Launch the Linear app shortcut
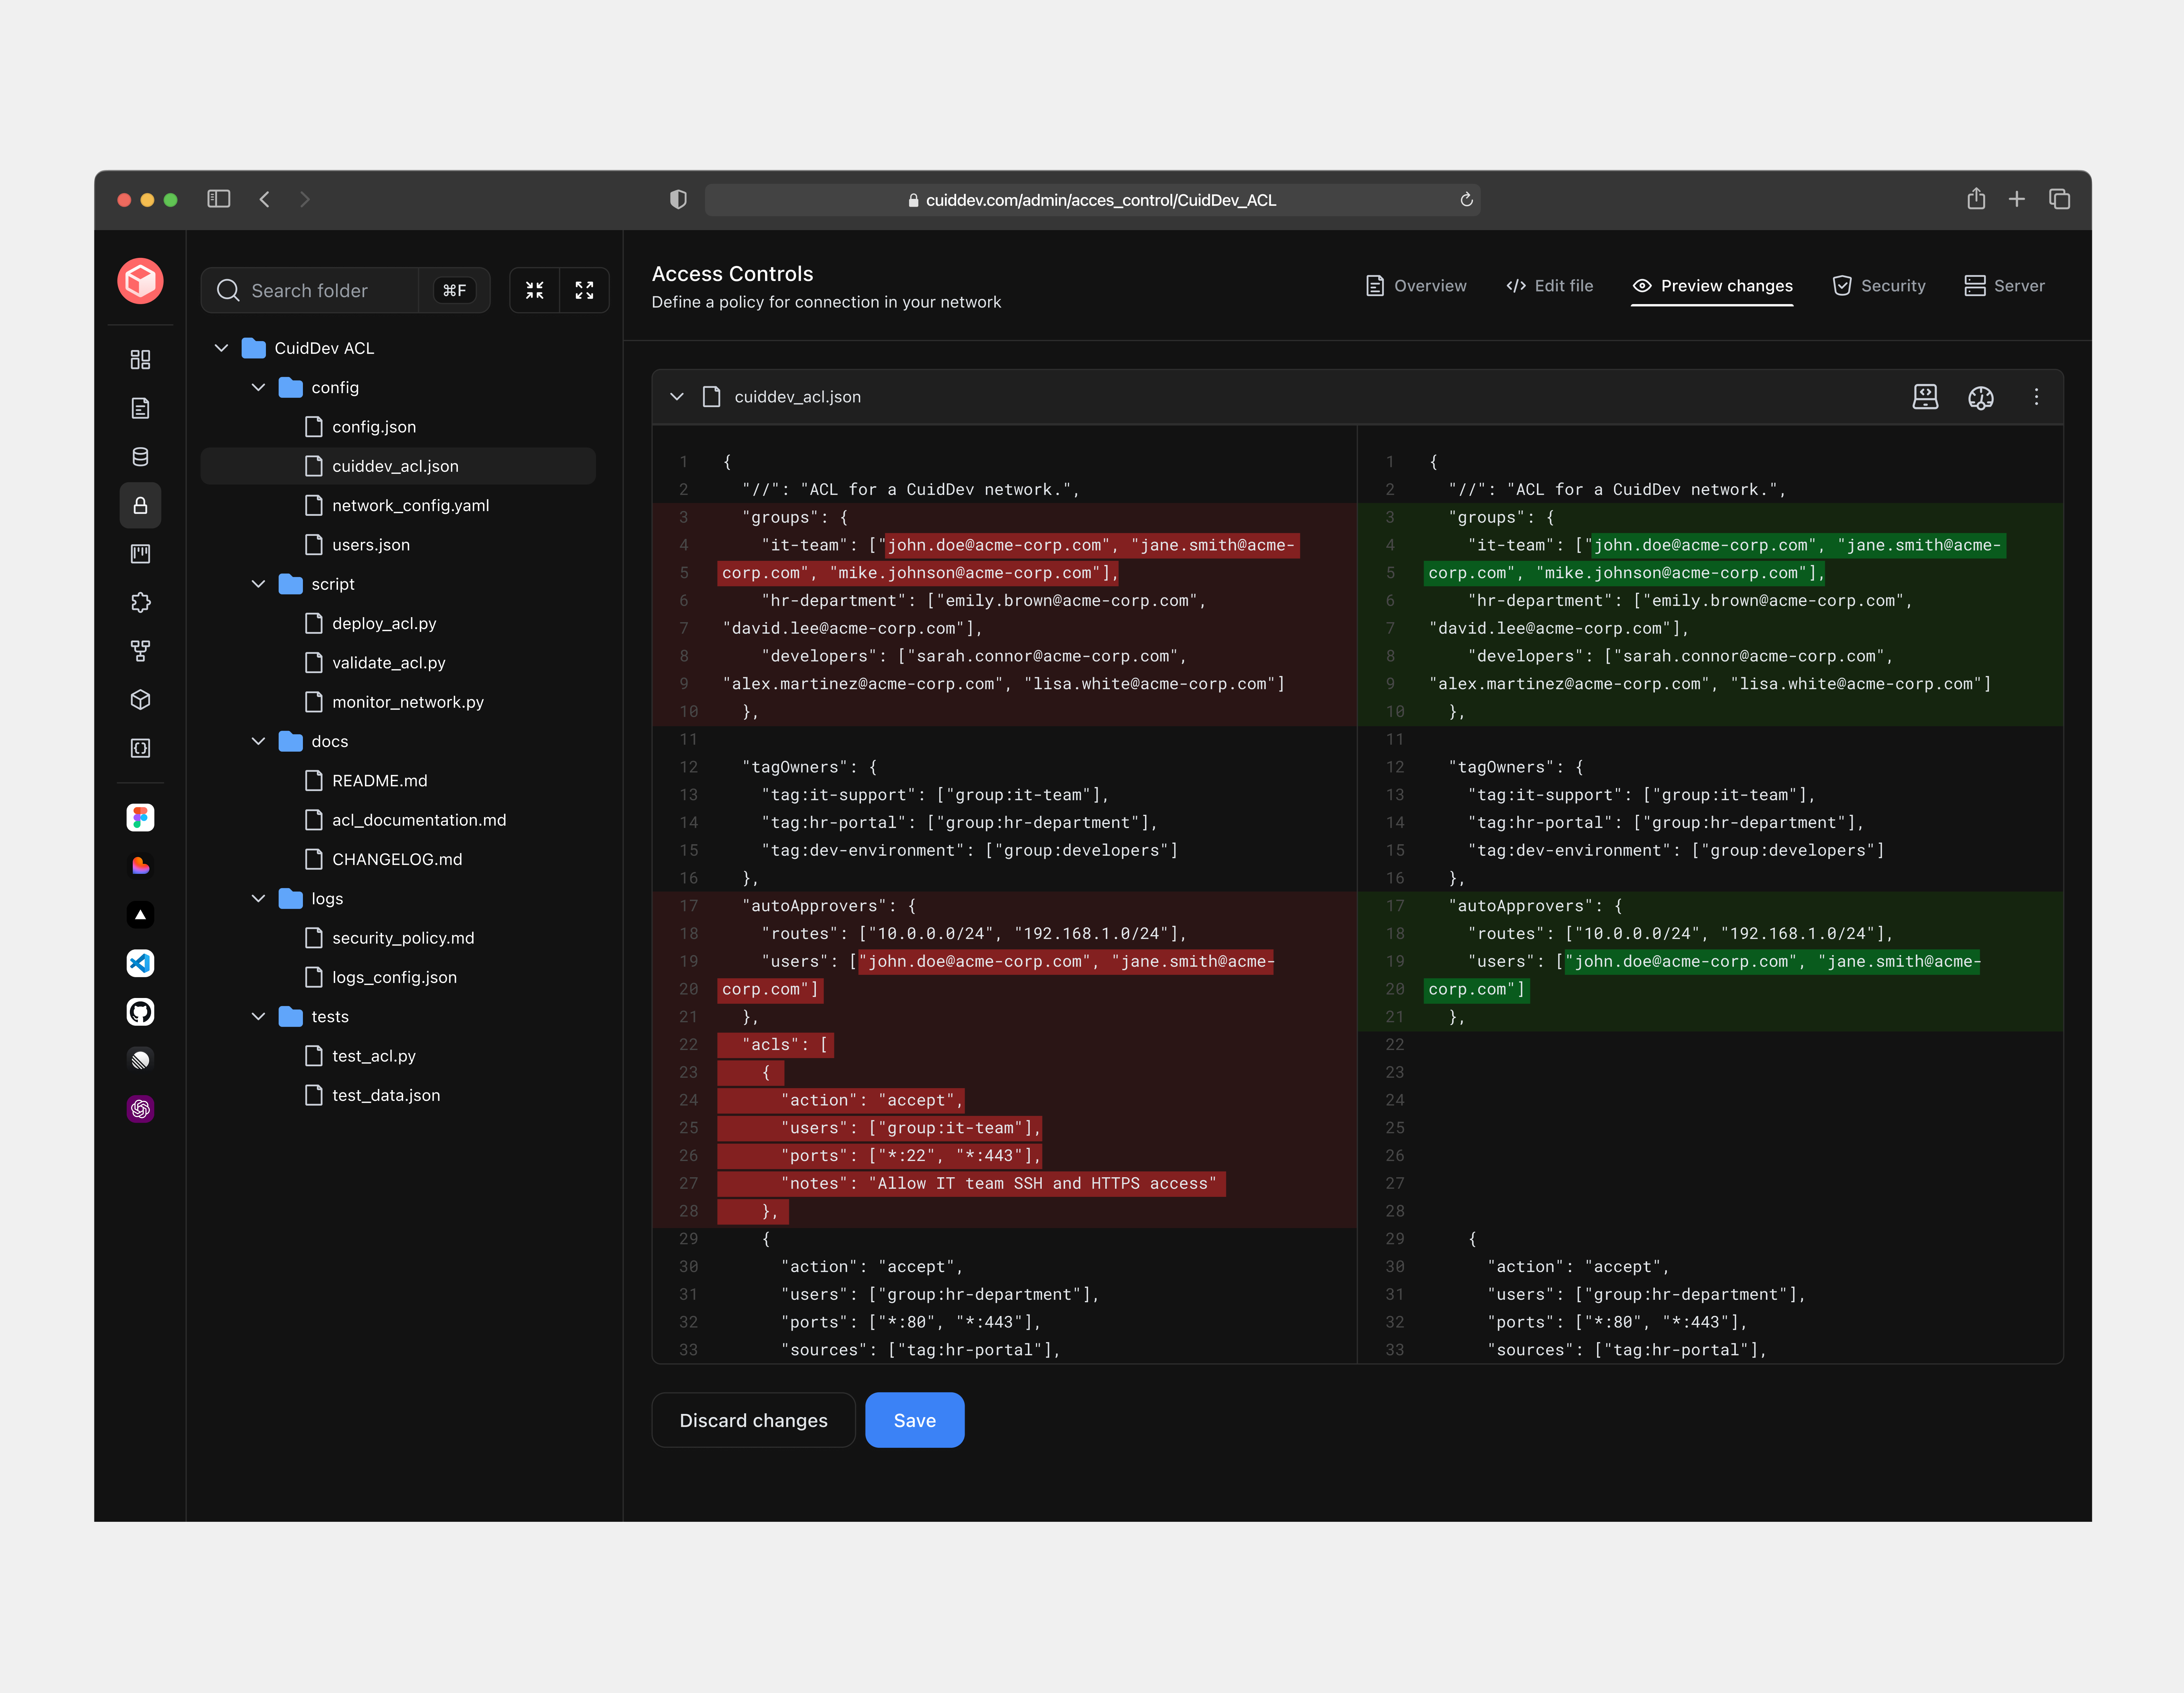The height and width of the screenshot is (1693, 2184). (x=140, y=1060)
